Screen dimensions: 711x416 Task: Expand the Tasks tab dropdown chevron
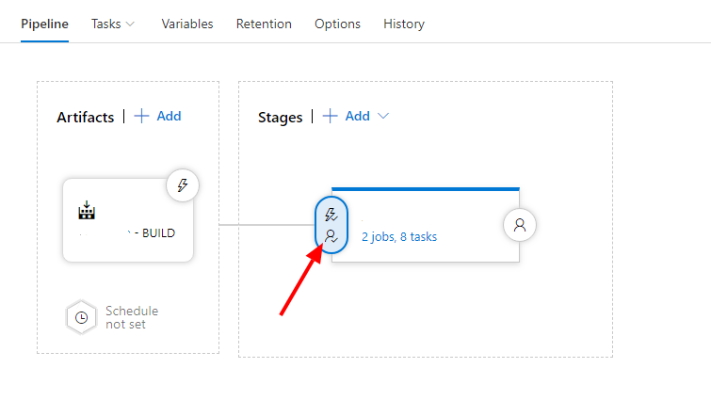pos(130,24)
